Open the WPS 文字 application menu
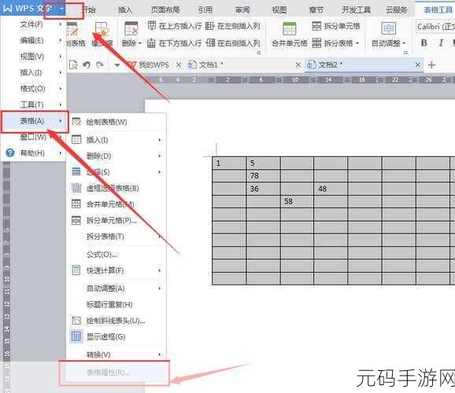455x393 pixels. 32,9
